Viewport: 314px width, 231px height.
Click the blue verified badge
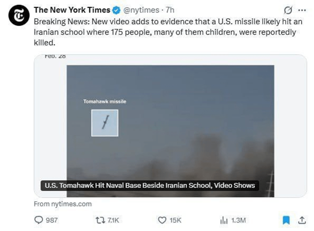click(x=117, y=10)
